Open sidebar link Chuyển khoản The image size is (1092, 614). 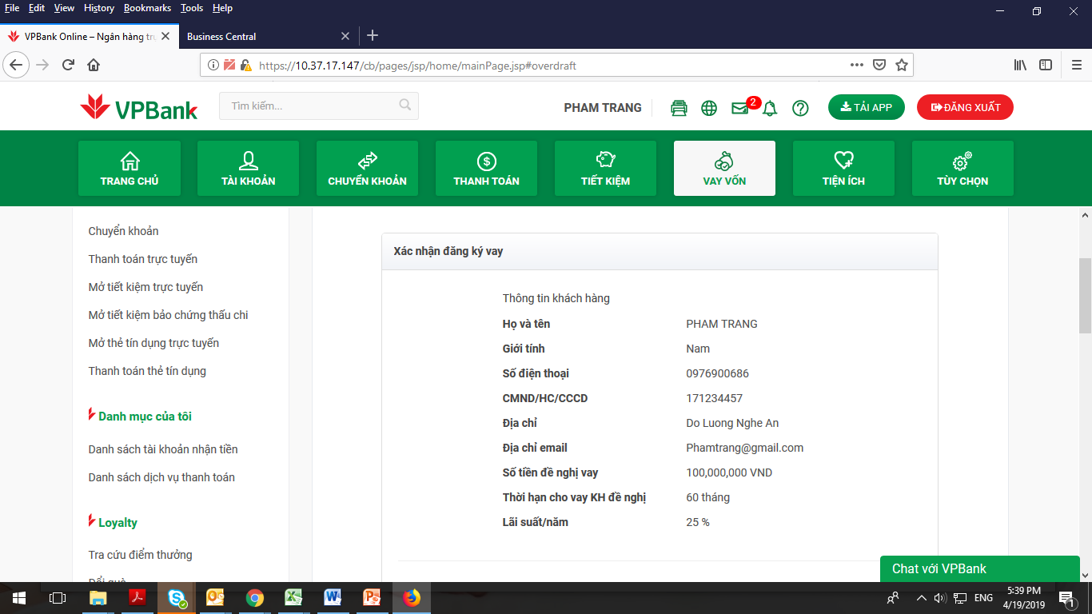tap(124, 231)
